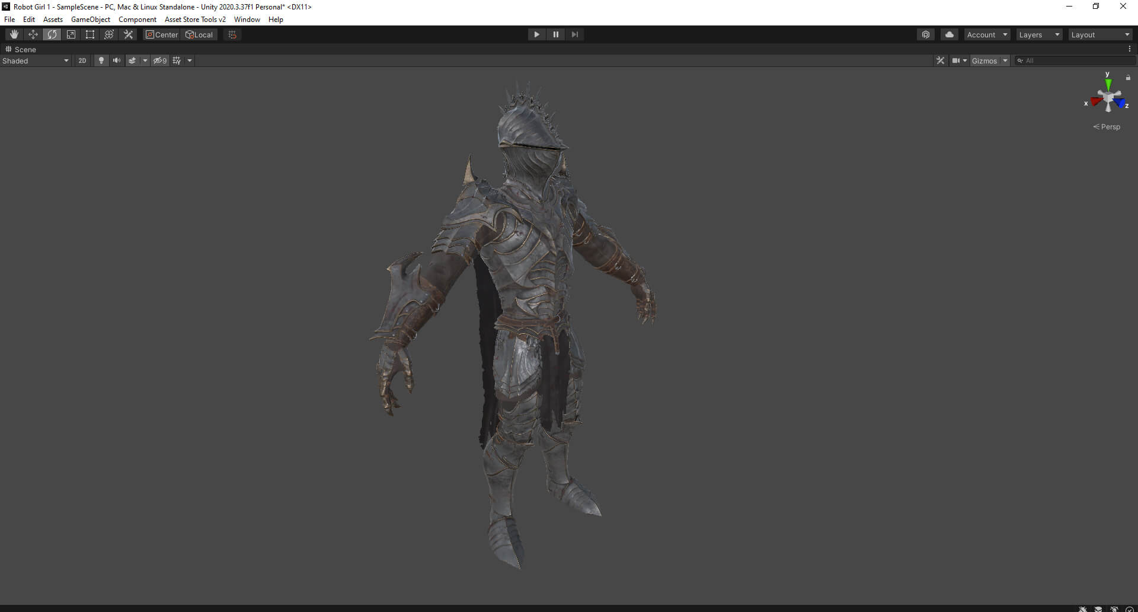Expand the Layers dropdown

(1039, 34)
